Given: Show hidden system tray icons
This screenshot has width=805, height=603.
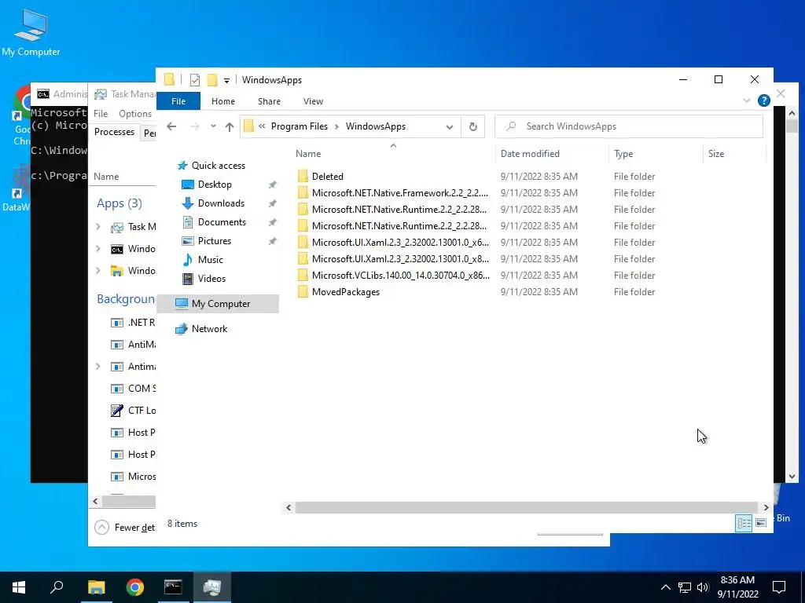Looking at the screenshot, I should [x=665, y=587].
